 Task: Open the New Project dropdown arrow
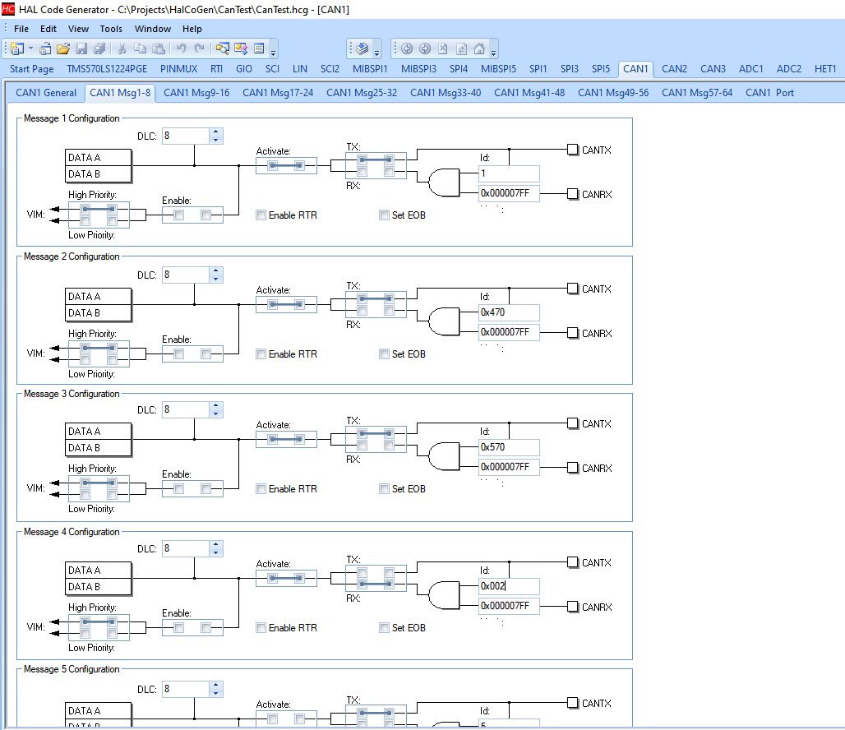click(x=30, y=49)
